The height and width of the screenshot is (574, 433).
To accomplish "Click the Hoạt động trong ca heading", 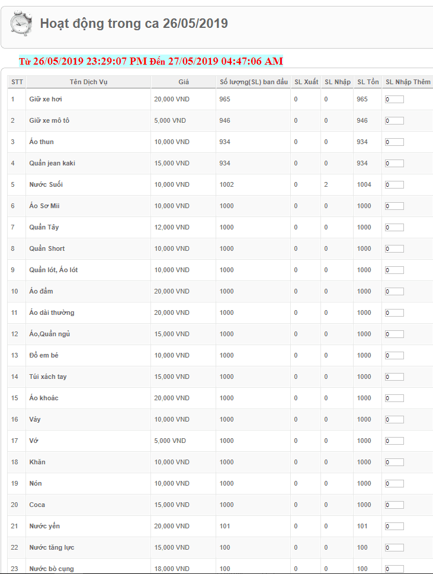I will pos(134,24).
